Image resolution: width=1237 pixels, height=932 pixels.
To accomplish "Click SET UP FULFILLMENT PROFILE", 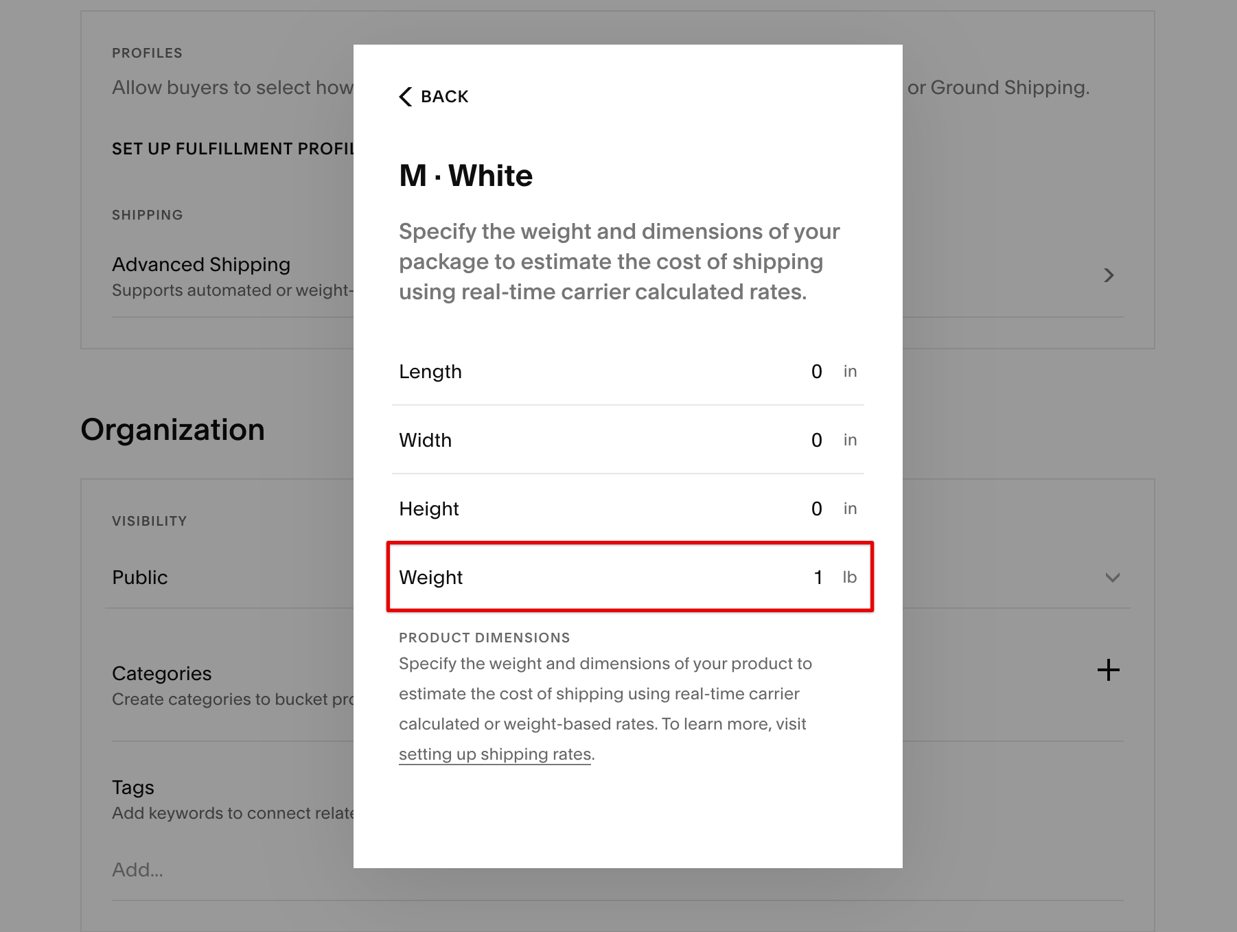I will [233, 148].
